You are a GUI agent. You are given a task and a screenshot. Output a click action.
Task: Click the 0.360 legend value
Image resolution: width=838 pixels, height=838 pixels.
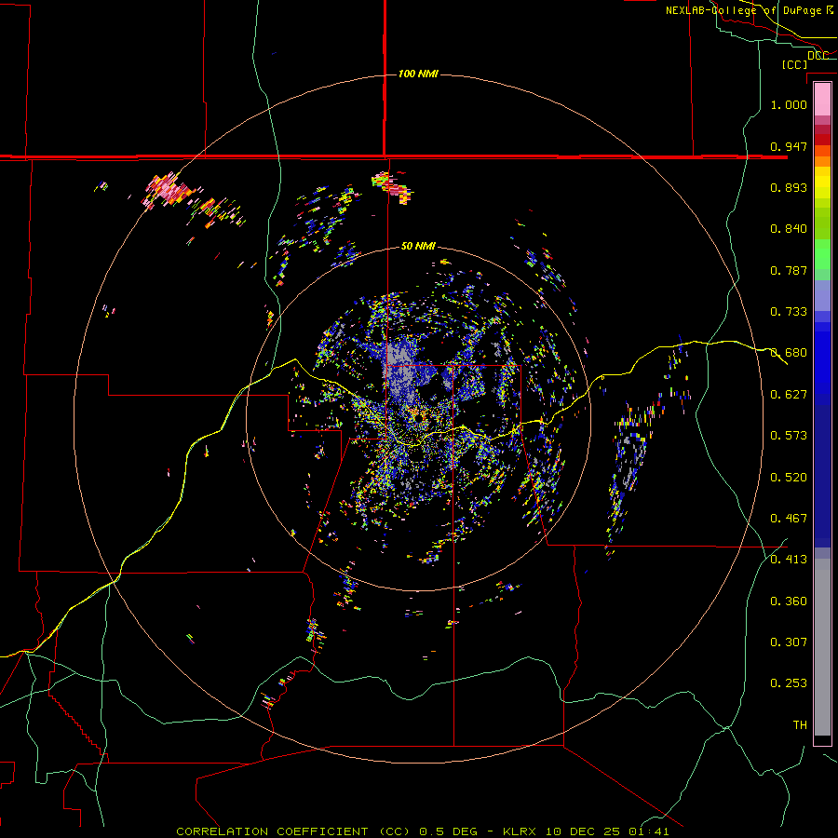[789, 601]
